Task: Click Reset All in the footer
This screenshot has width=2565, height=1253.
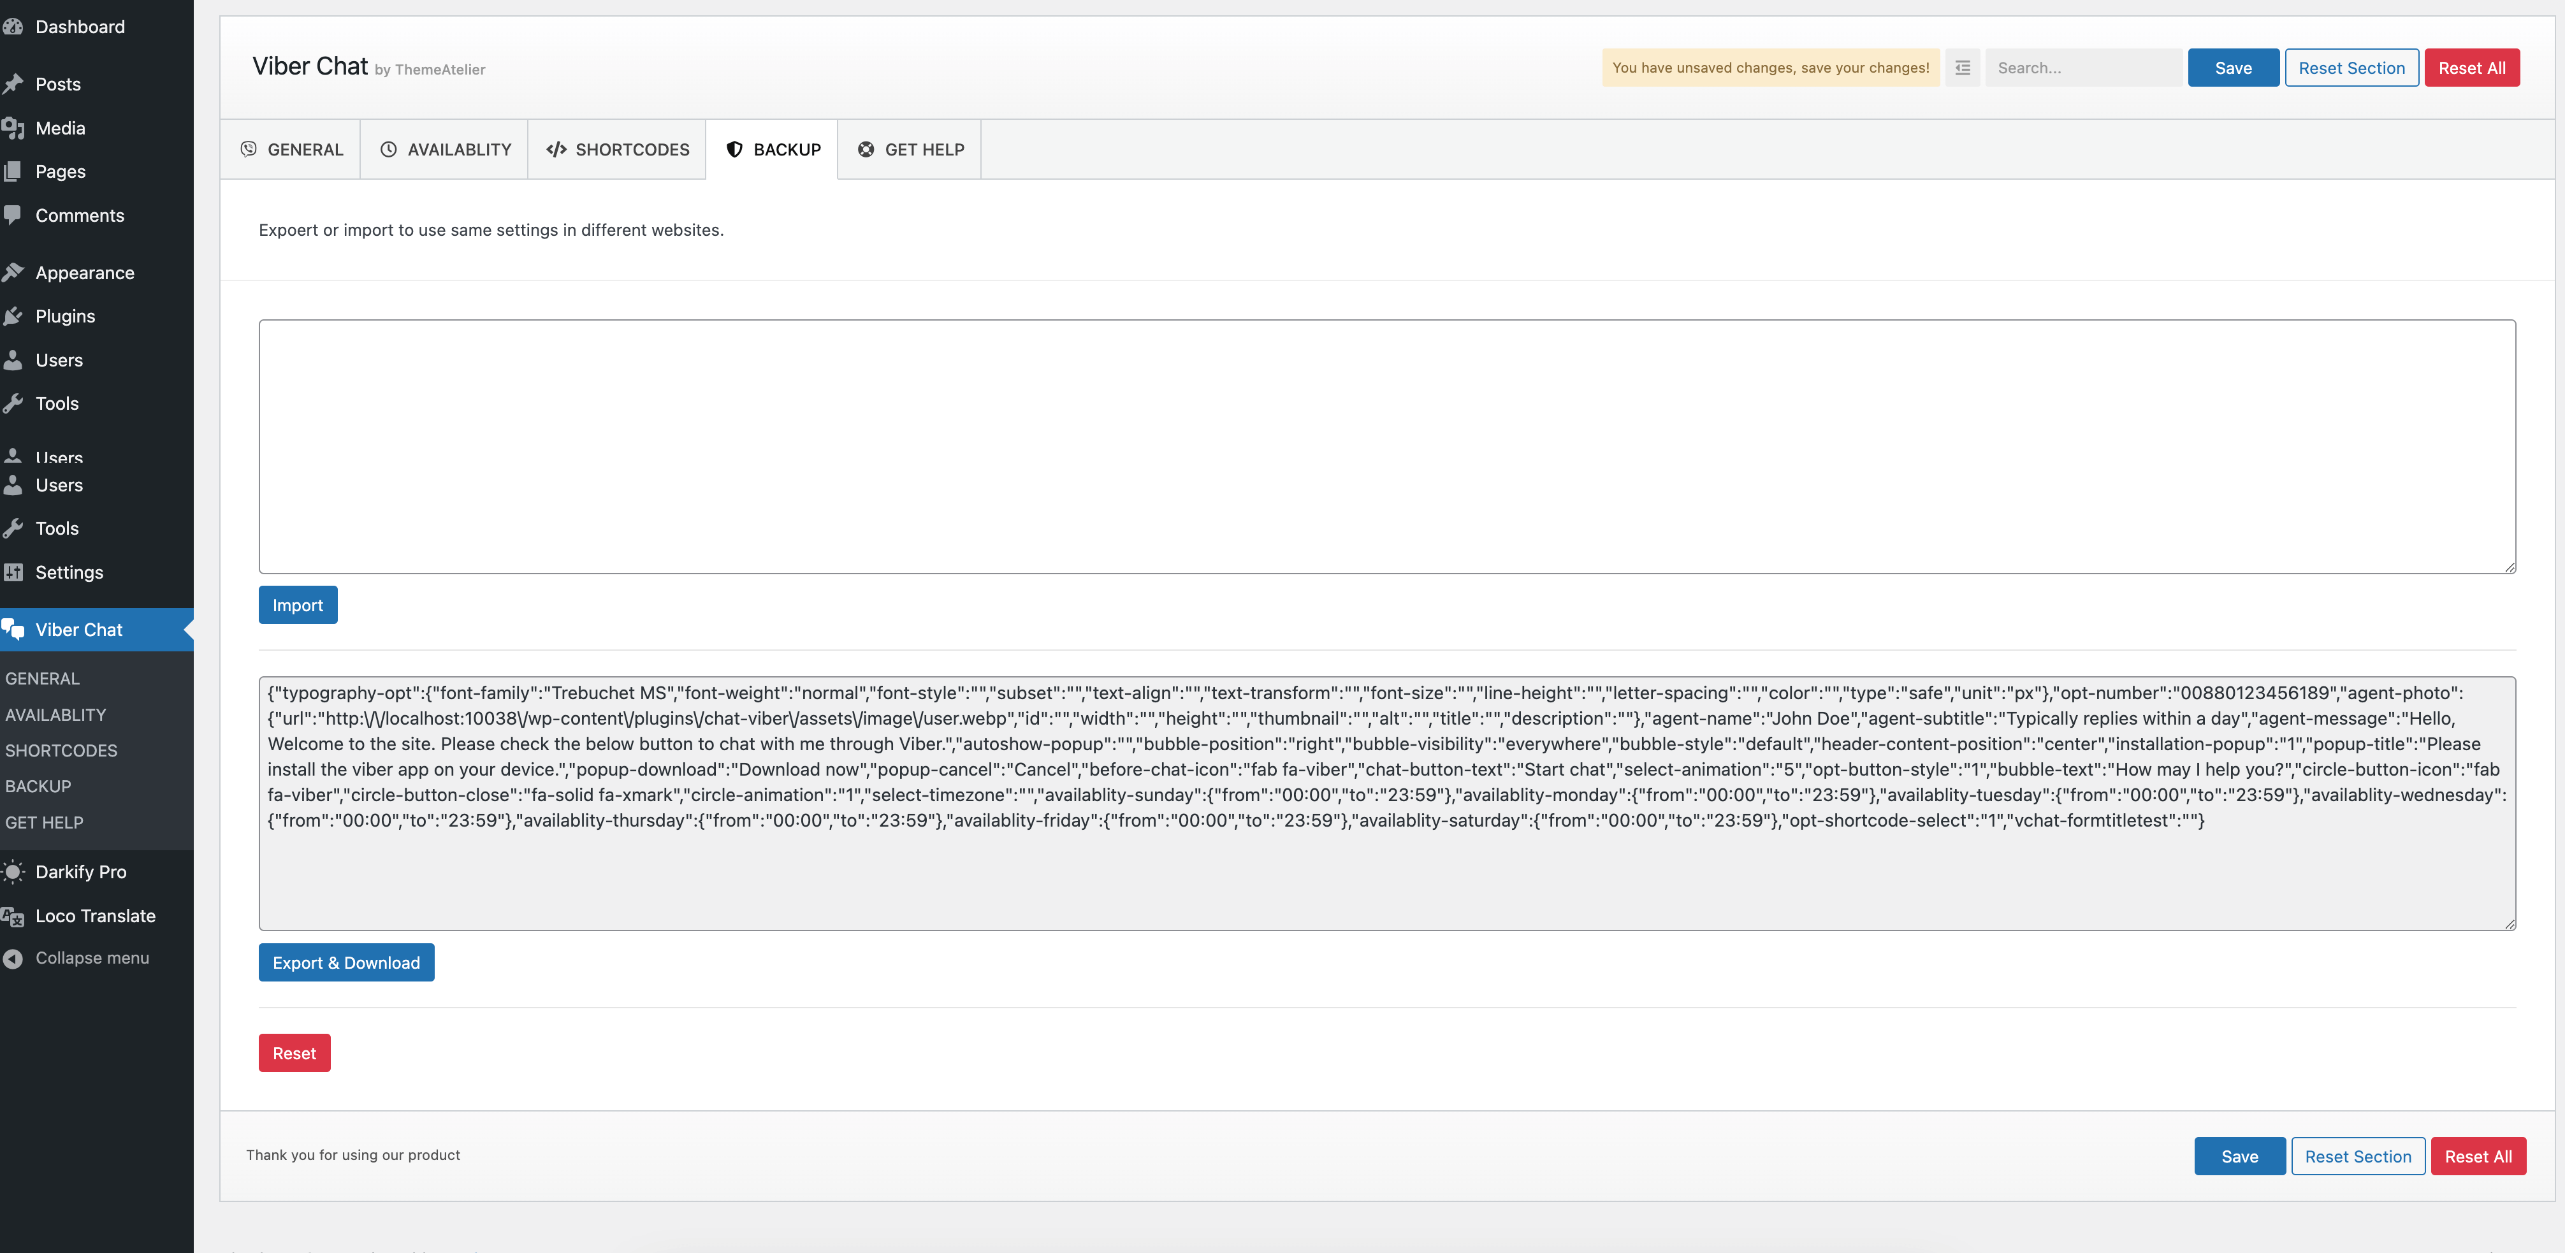Action: (x=2478, y=1157)
